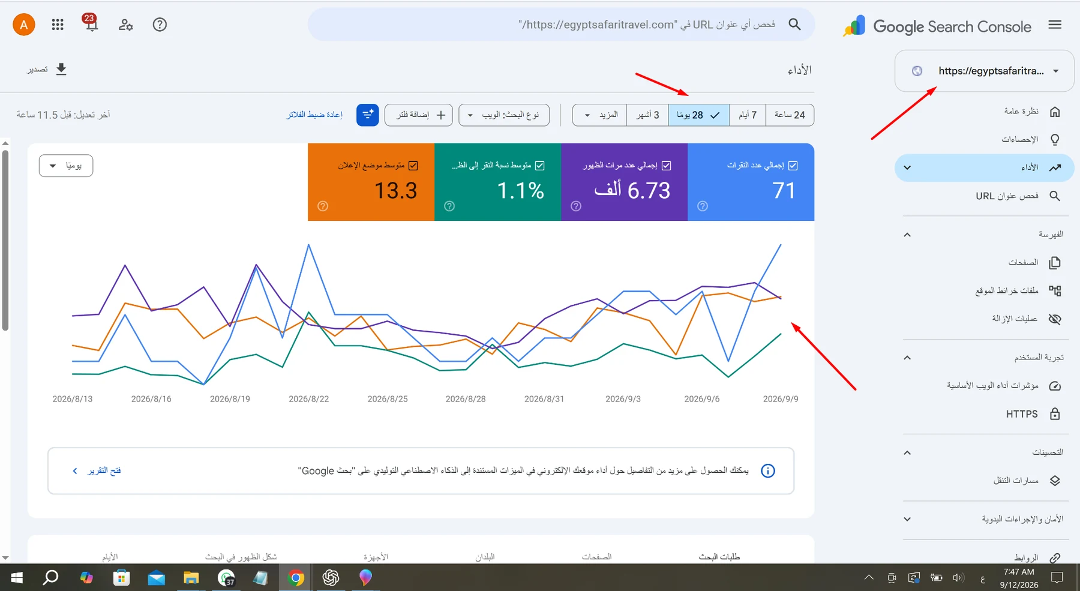Toggle the total clicks checkbox
Viewport: 1080px width, 591px height.
pos(793,165)
